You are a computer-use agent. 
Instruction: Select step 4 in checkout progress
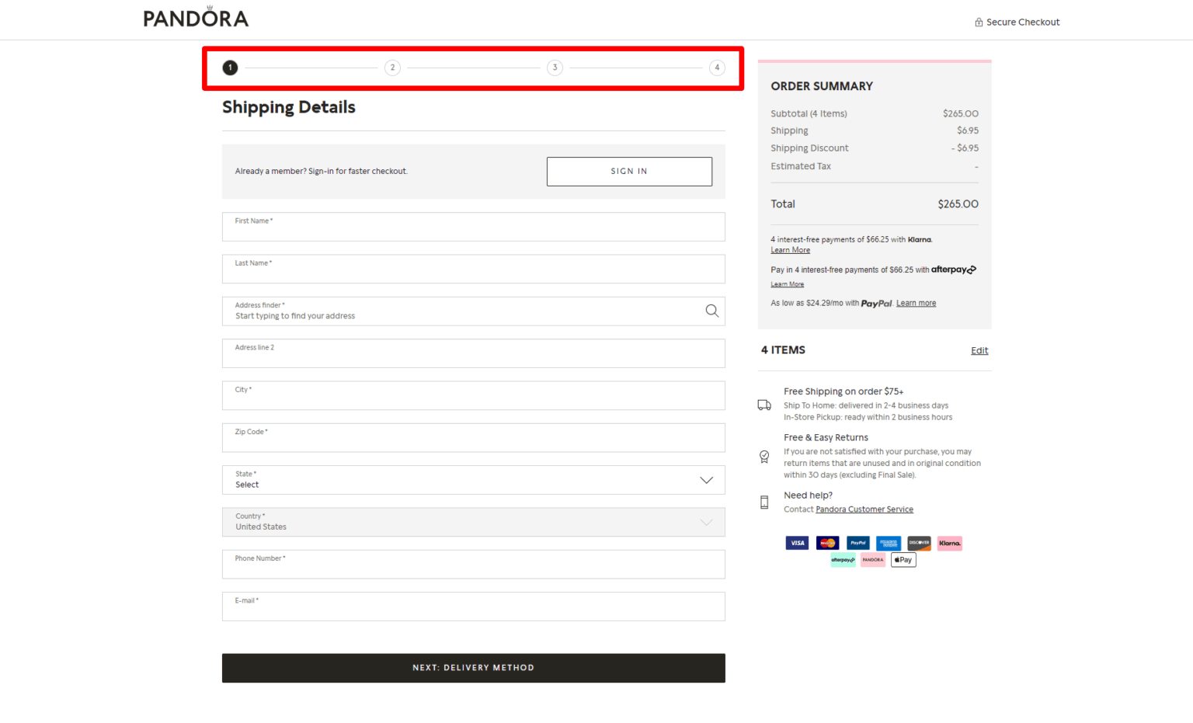pyautogui.click(x=717, y=68)
